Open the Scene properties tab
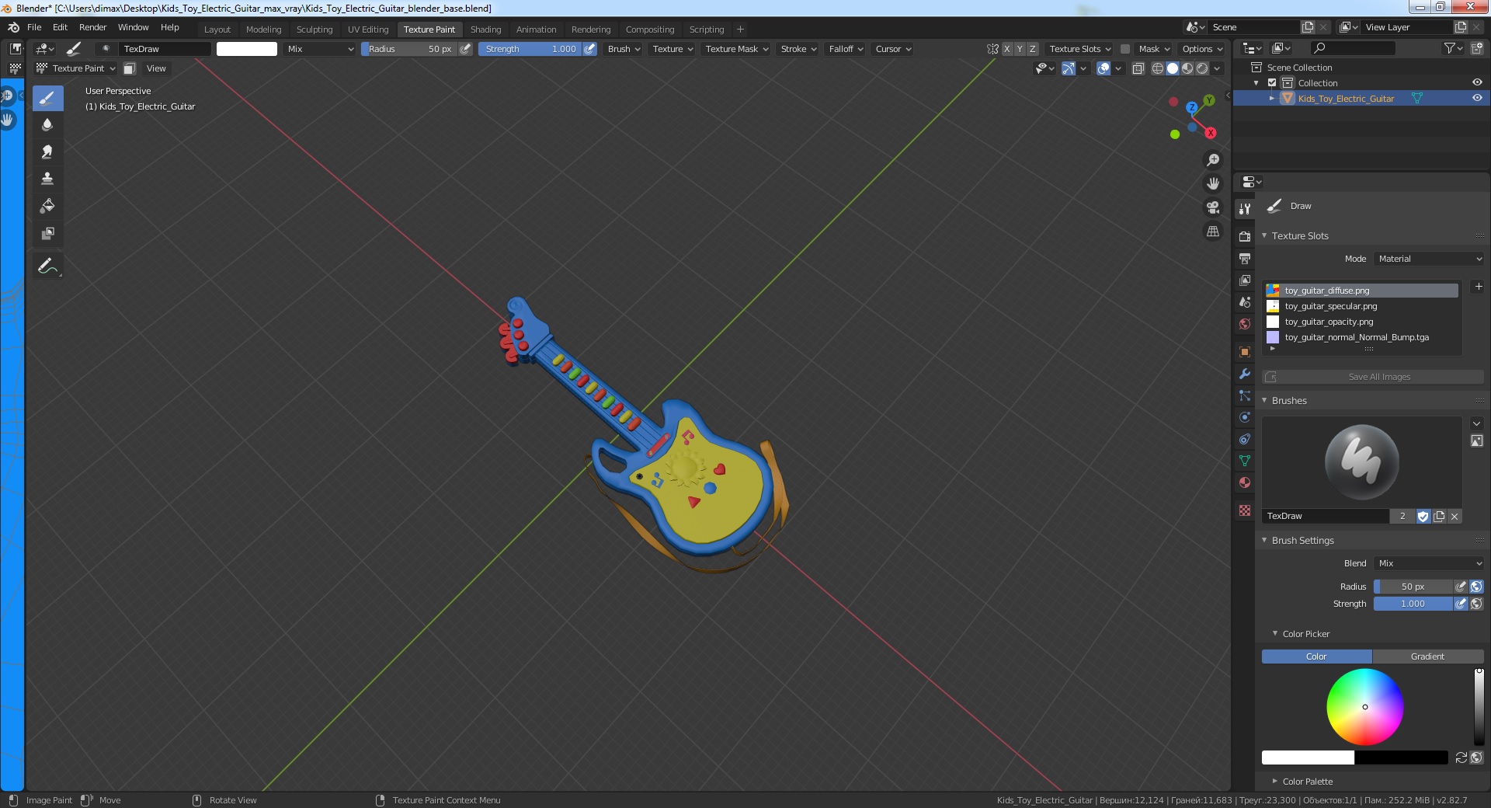The image size is (1491, 808). pyautogui.click(x=1245, y=301)
